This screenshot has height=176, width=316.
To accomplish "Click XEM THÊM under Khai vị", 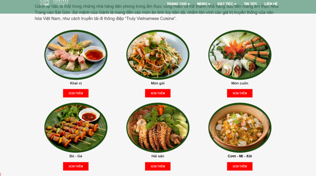I will [76, 93].
